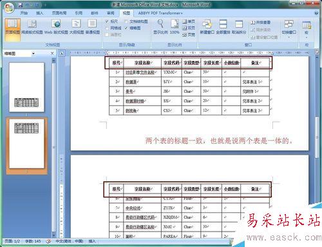Click the CSJ table cell
Image resolution: width=322 pixels, height=247 pixels.
171,111
